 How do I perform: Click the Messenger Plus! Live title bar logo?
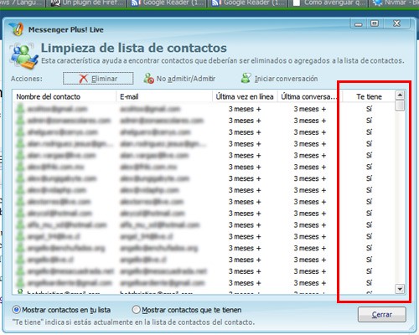click(16, 29)
